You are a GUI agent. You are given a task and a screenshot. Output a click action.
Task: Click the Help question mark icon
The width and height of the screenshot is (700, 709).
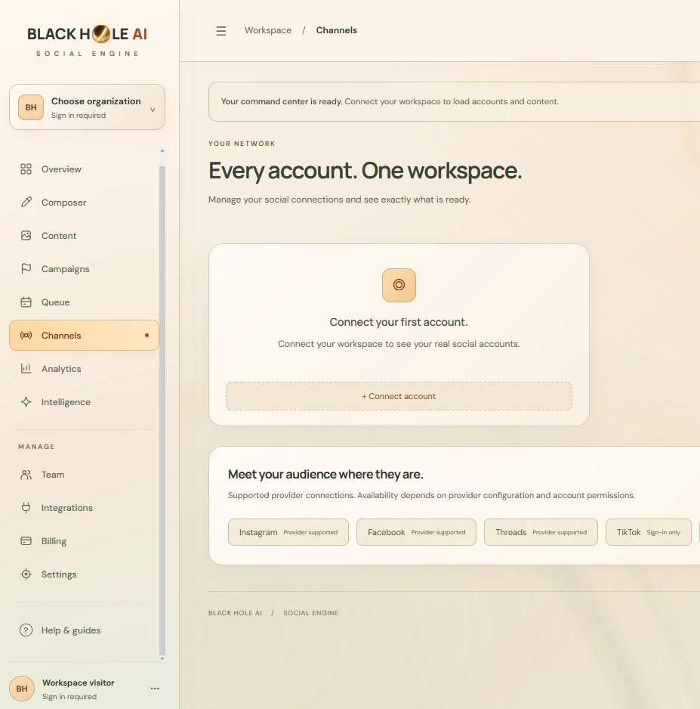[26, 630]
